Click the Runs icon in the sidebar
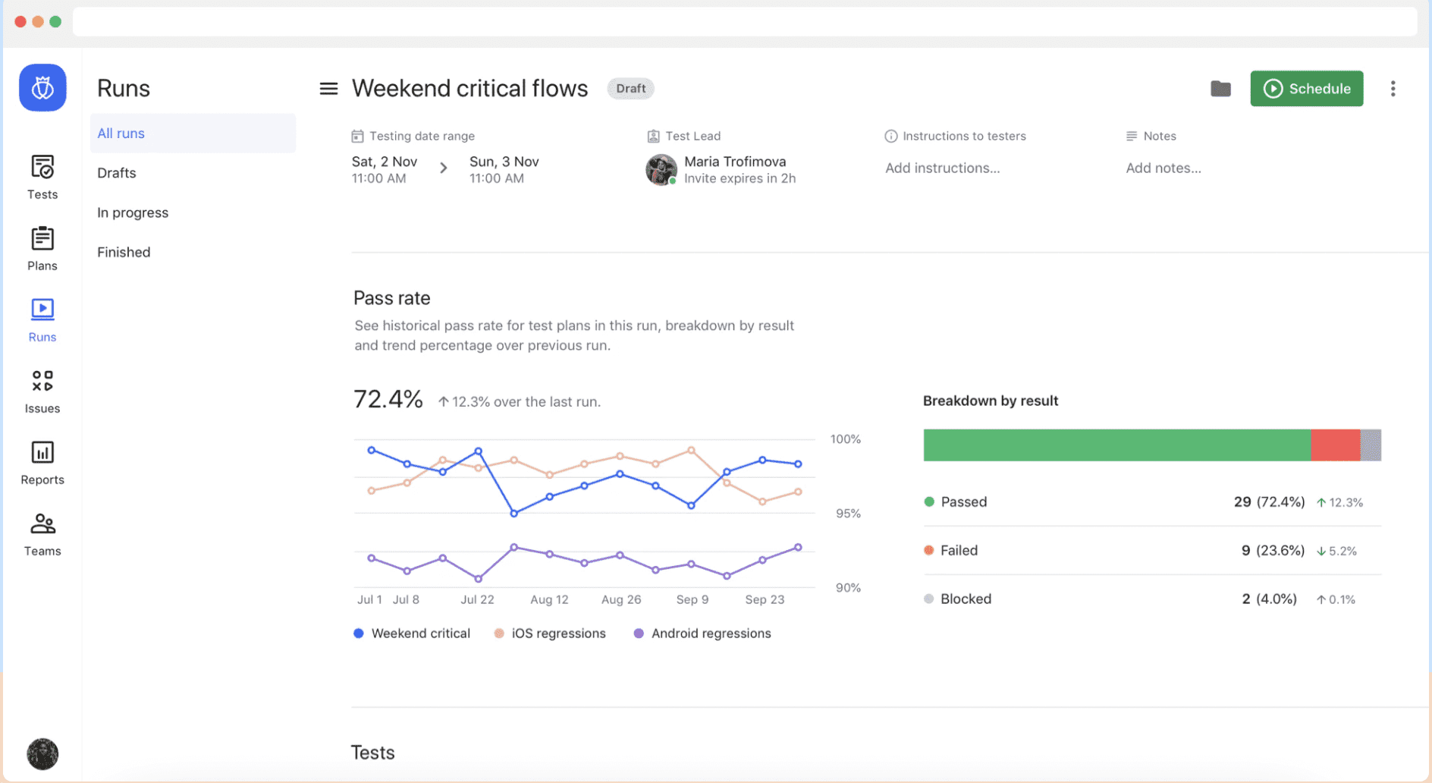Screen dimensions: 1432x783 pos(42,308)
